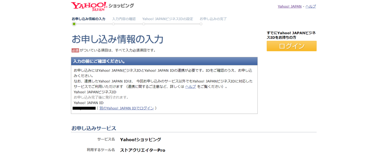Click the お申し込みサービス section heading

94,128
